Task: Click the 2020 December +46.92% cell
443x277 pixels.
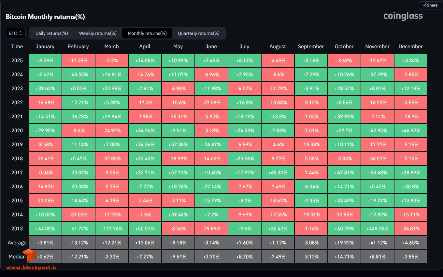Action: point(410,130)
